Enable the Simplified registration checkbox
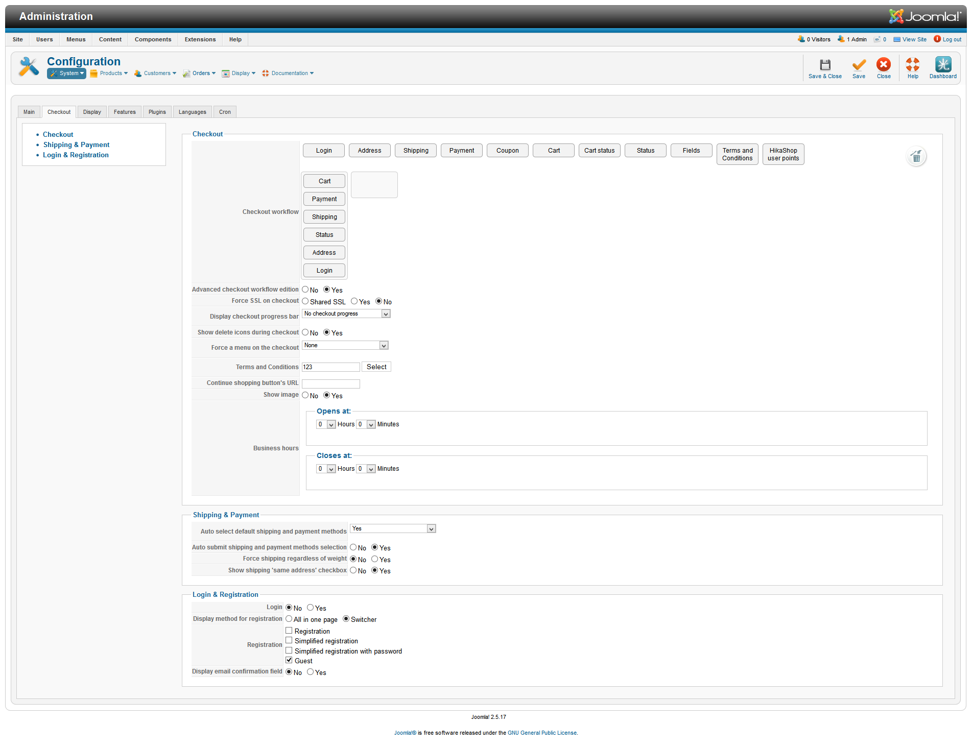The image size is (972, 748). (289, 640)
